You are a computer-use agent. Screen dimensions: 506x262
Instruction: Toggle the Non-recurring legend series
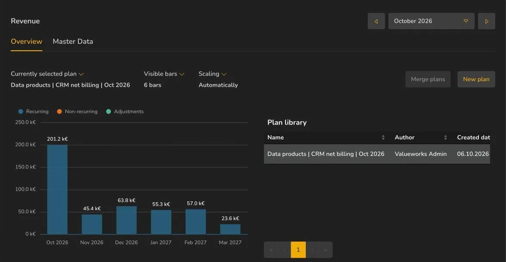pyautogui.click(x=77, y=111)
